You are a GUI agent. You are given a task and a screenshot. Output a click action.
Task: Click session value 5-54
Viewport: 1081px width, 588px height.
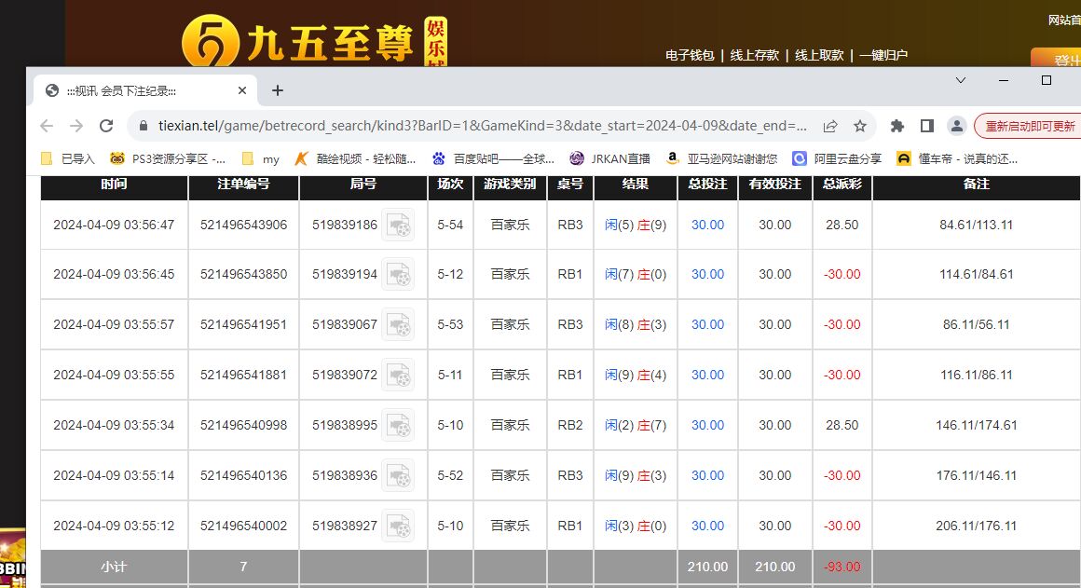click(450, 225)
